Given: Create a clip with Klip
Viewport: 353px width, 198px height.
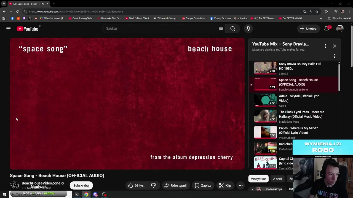Looking at the screenshot, I should [225, 185].
